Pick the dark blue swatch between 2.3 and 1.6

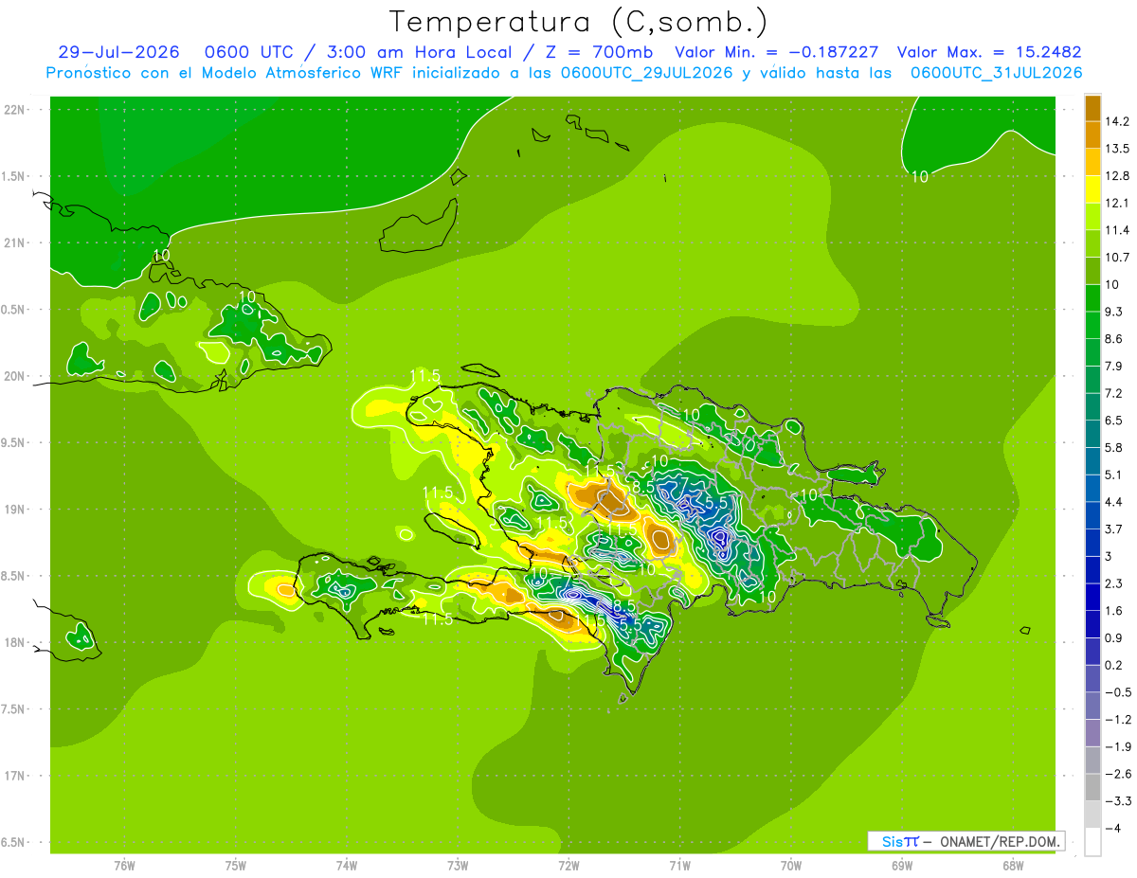click(x=1092, y=597)
